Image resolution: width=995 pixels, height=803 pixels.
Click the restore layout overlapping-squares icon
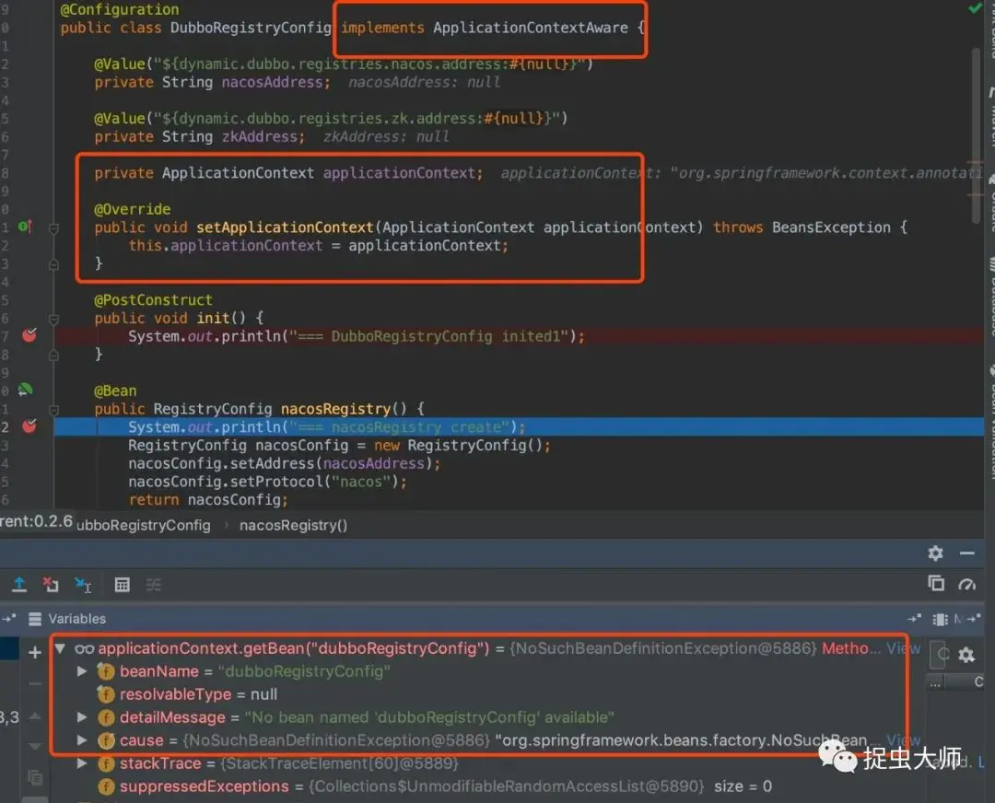[x=936, y=583]
